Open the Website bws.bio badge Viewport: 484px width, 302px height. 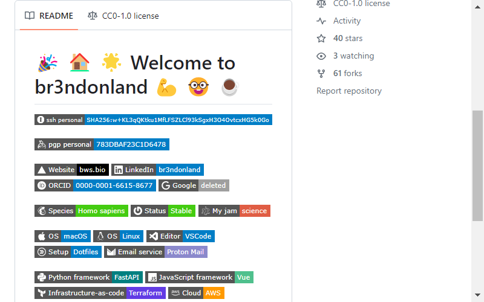71,170
